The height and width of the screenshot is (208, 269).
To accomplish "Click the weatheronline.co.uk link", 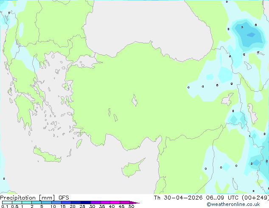I will (233, 205).
